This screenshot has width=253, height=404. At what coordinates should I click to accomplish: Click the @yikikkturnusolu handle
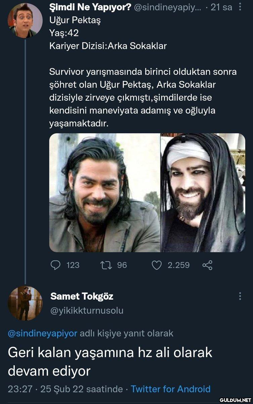coord(87,310)
